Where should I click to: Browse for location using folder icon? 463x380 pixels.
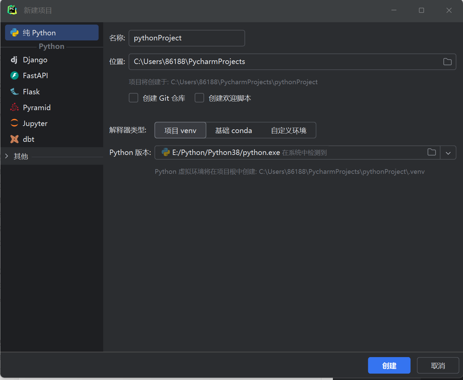447,62
